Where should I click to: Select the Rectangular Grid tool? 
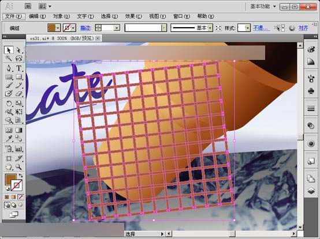[9, 77]
